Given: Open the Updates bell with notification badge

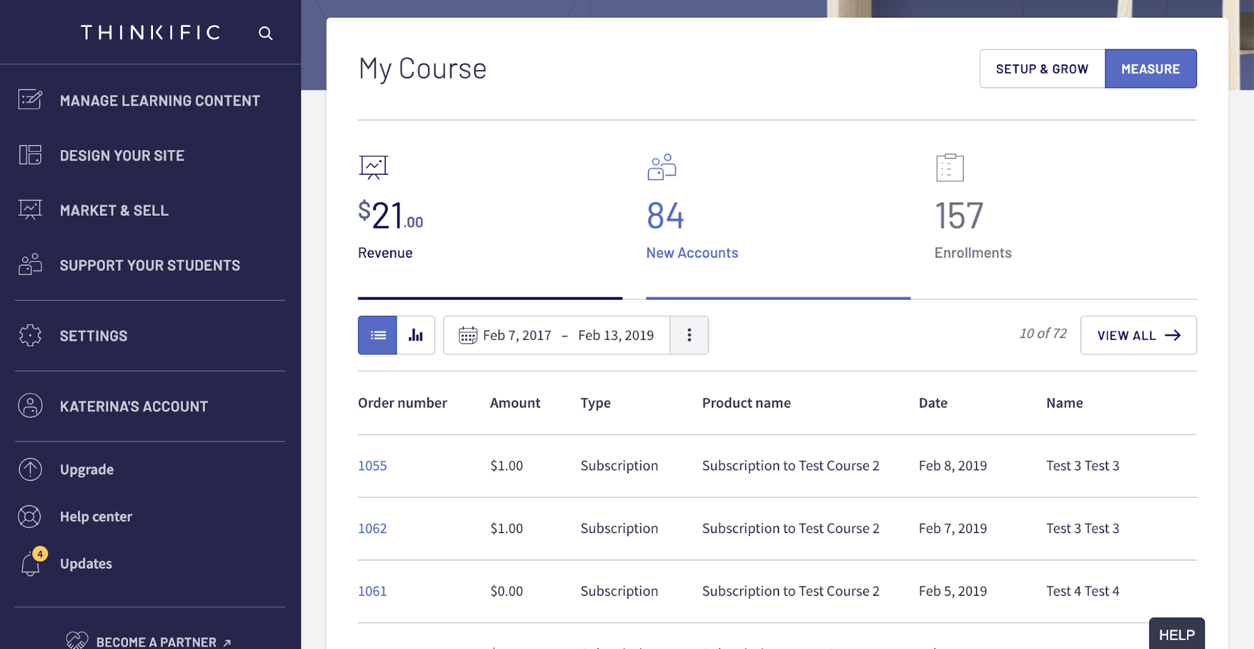Looking at the screenshot, I should 29,563.
